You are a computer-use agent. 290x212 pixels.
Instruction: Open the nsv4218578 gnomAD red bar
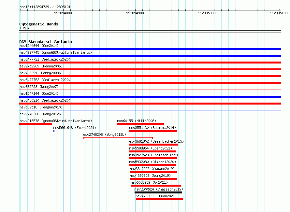(x=36, y=124)
